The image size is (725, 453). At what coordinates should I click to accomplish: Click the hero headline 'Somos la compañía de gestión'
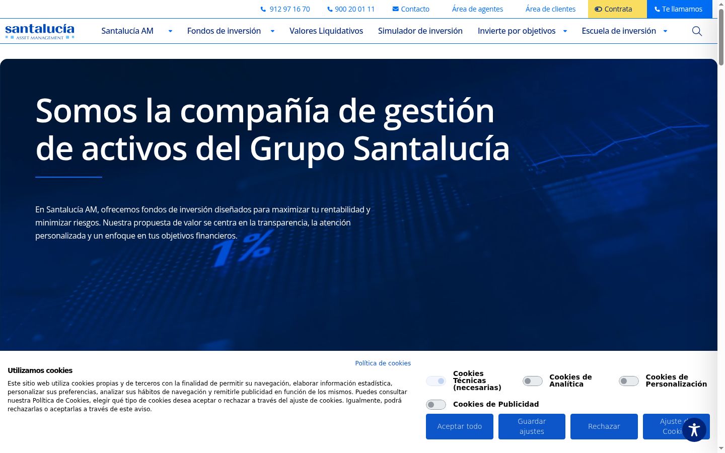tap(265, 111)
